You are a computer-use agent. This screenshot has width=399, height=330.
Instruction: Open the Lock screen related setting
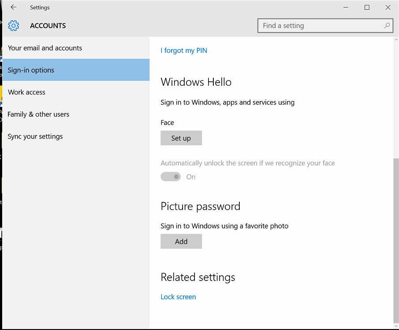178,297
